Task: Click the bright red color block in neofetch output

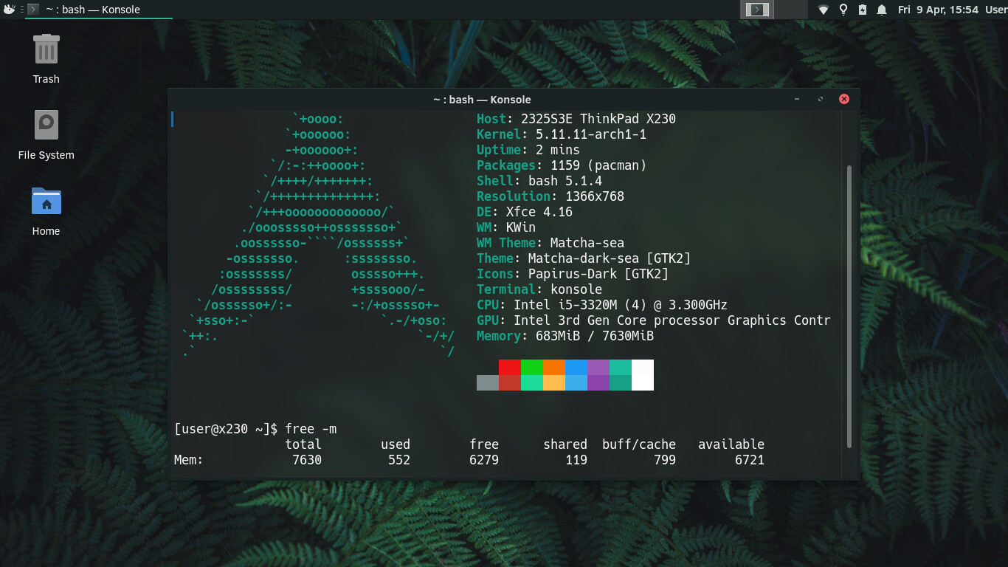Action: click(x=510, y=367)
